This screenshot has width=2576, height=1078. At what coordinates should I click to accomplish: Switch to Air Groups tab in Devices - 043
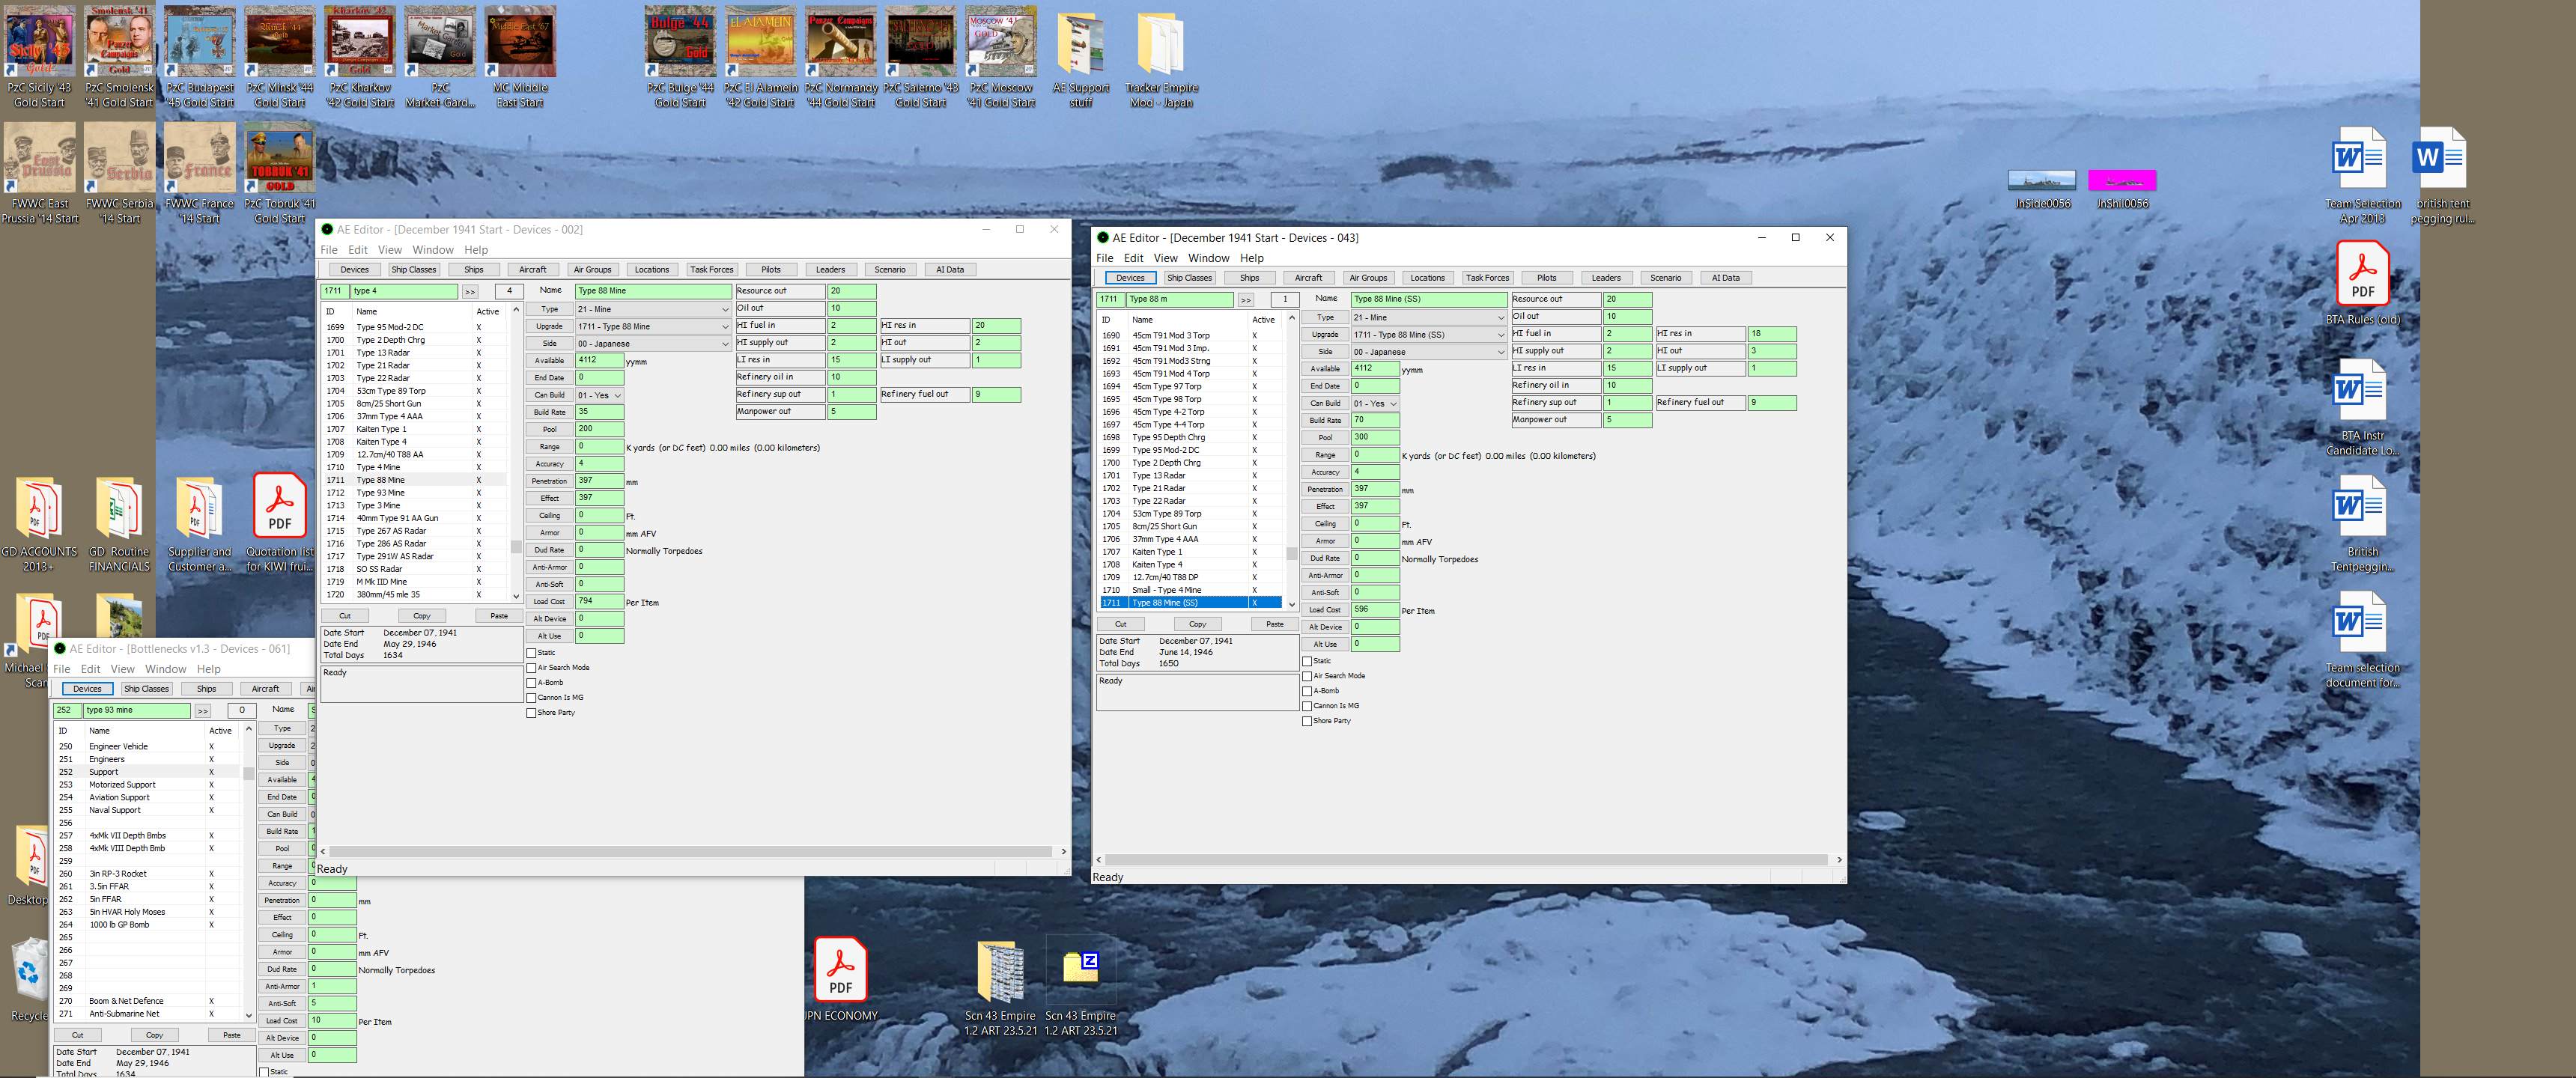pyautogui.click(x=1368, y=277)
